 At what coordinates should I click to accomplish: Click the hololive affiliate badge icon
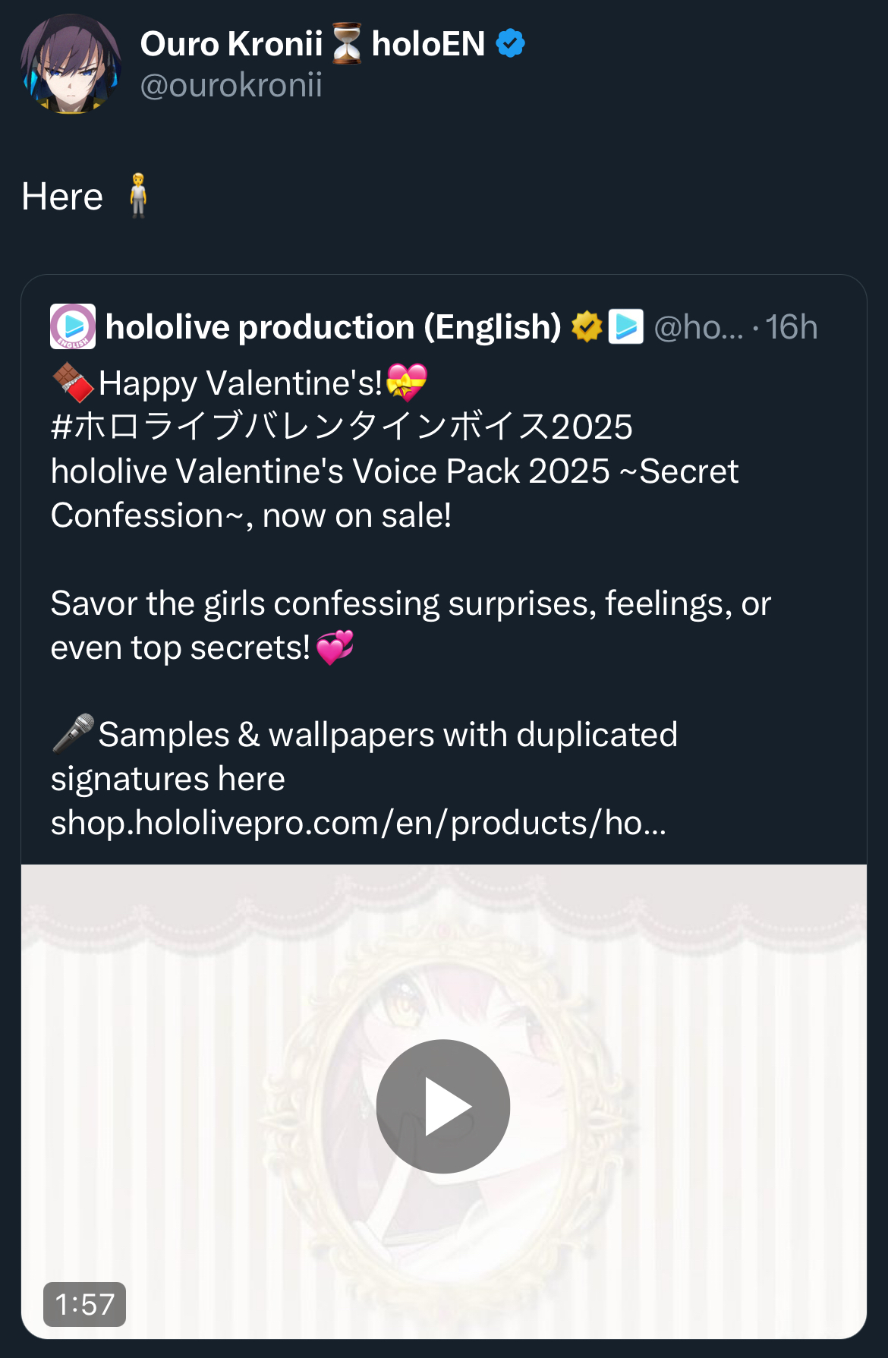(626, 327)
